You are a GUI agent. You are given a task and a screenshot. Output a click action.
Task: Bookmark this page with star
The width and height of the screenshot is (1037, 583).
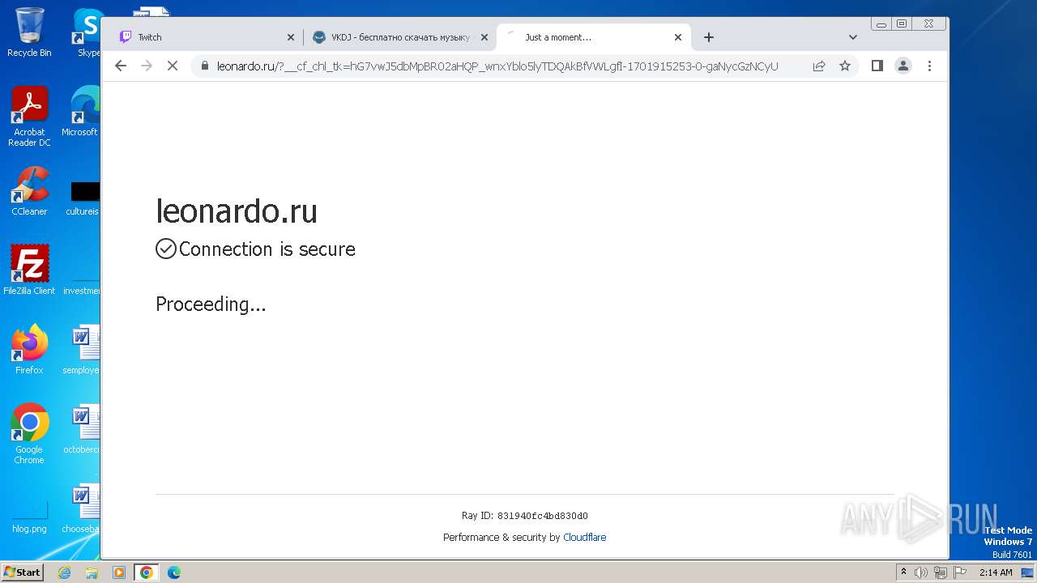(845, 66)
